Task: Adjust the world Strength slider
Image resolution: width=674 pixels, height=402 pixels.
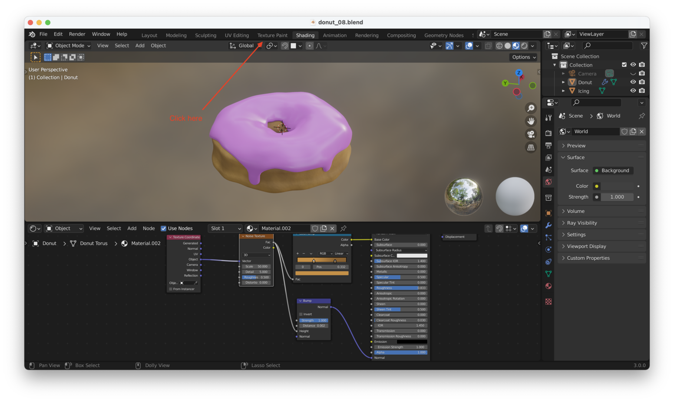Action: click(x=617, y=197)
